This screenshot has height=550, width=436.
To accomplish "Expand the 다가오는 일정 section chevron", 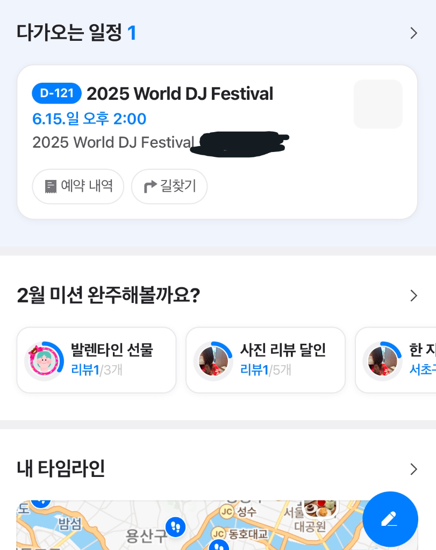I will [x=413, y=33].
